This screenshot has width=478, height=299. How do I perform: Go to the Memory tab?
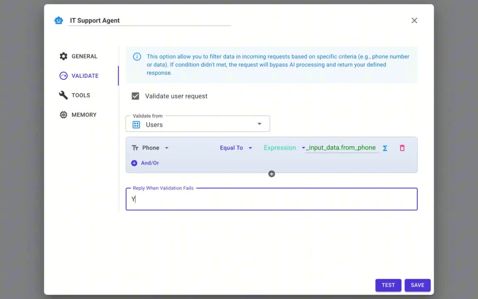78,115
